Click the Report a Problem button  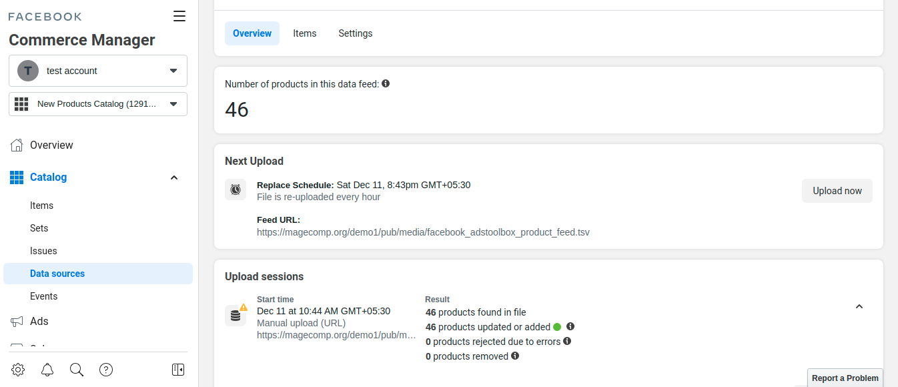(845, 378)
